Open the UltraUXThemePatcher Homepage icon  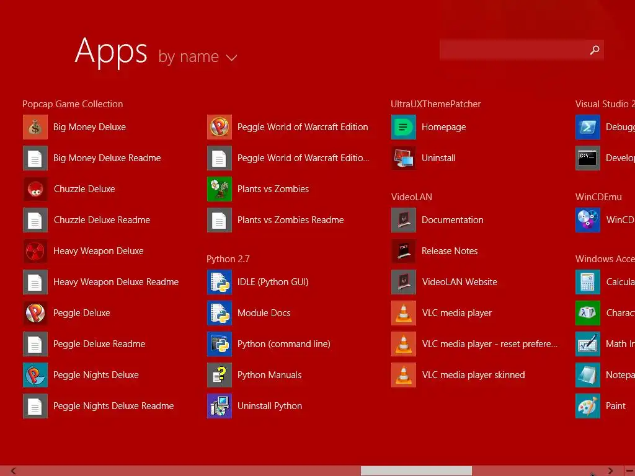point(404,127)
